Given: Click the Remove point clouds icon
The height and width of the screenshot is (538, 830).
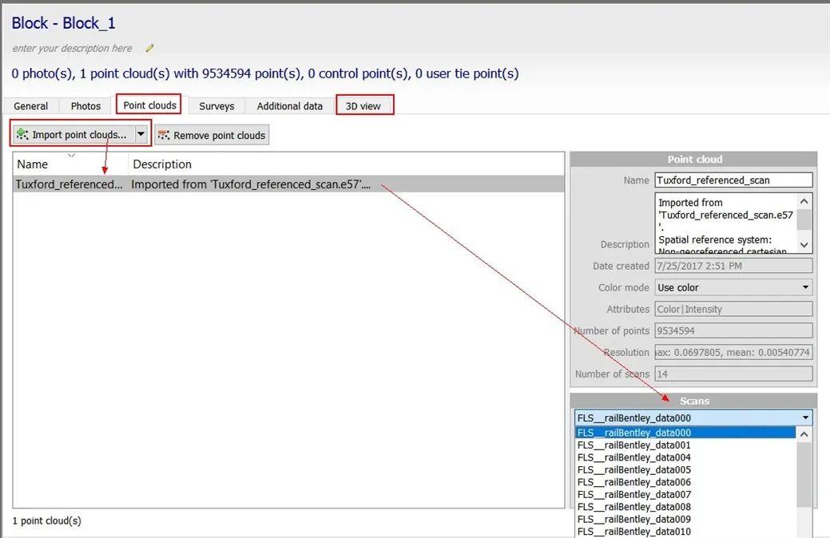Looking at the screenshot, I should pyautogui.click(x=165, y=135).
